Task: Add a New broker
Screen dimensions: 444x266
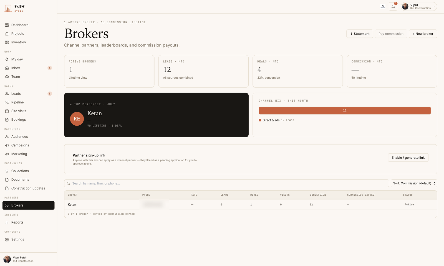Action: pos(423,34)
